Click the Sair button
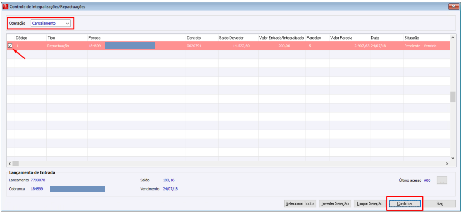Viewport: 461px width, 212px height. click(x=440, y=203)
